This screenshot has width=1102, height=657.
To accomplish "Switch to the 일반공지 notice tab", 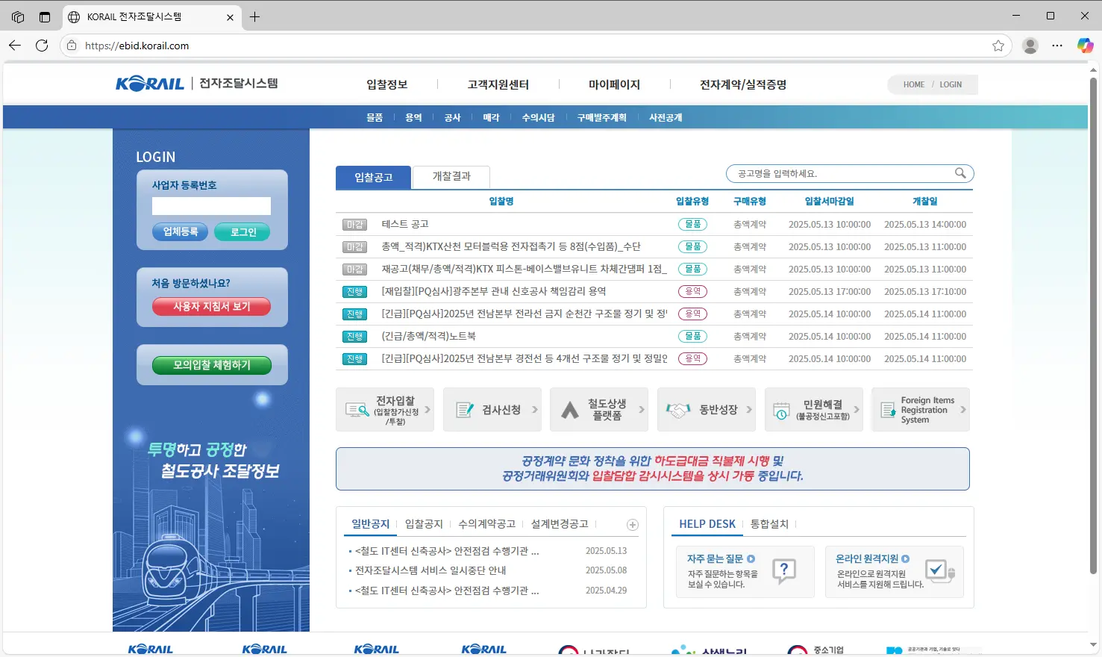I will 371,524.
